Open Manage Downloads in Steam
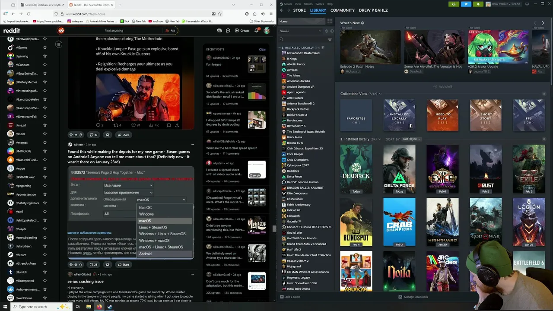The width and height of the screenshot is (553, 311). [413, 297]
